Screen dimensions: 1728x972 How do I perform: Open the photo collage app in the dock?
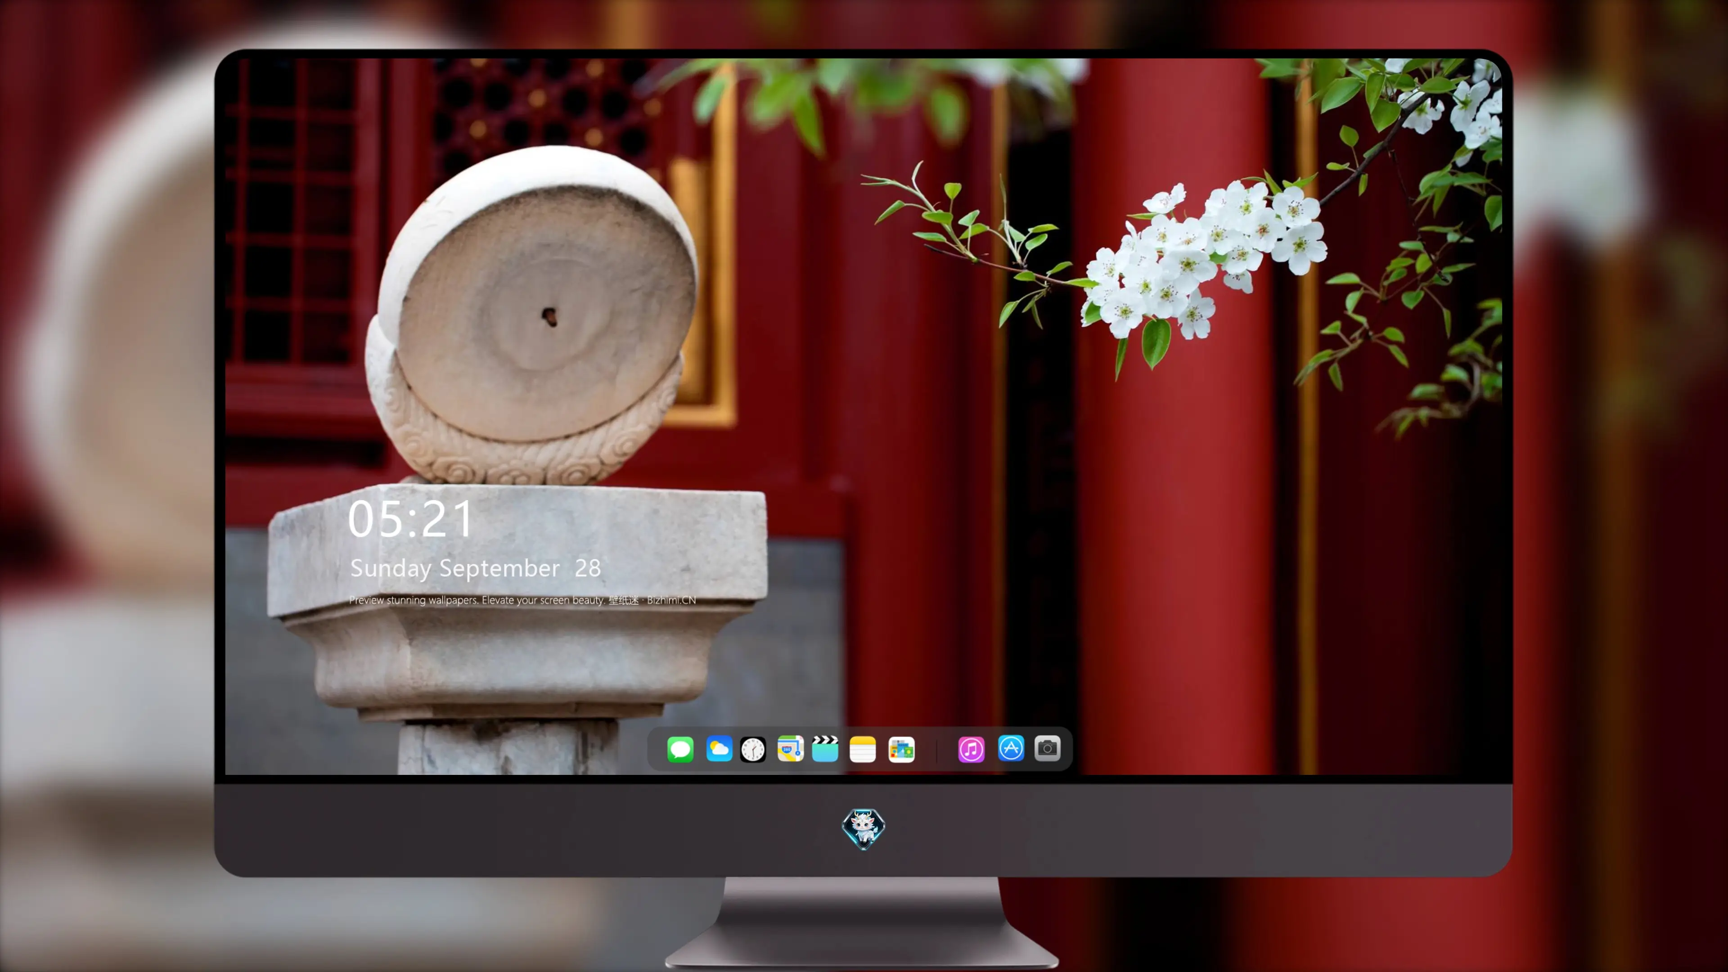tap(901, 749)
